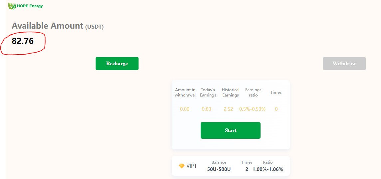Click the HOPE Energy brand name text
Viewport: 381px width, 179px height.
30,6
